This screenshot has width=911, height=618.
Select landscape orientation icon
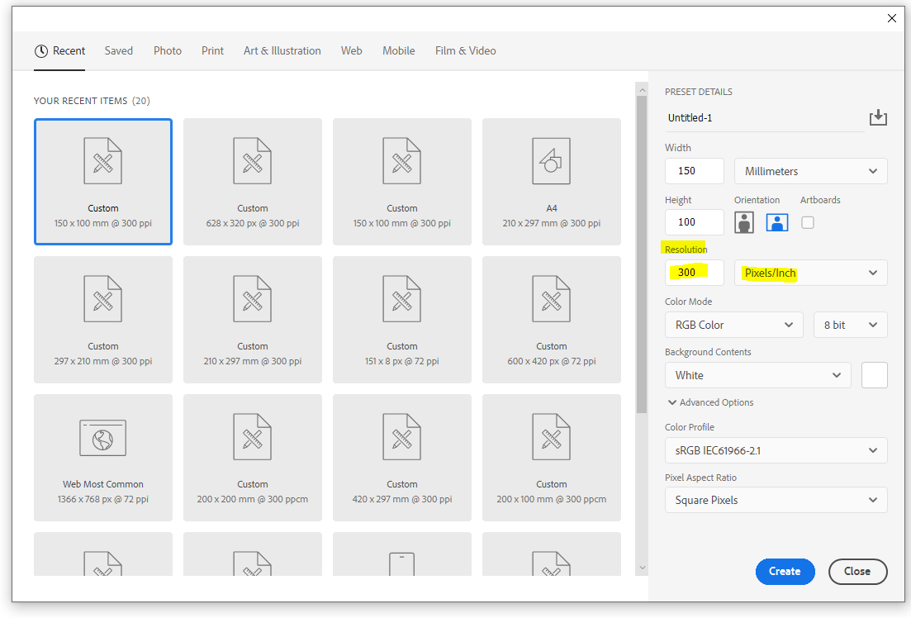[x=777, y=222]
